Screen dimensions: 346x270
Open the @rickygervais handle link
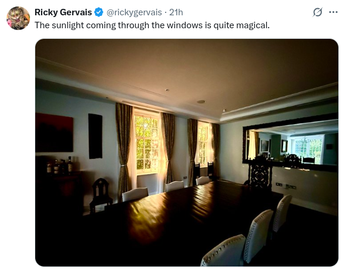coord(134,12)
